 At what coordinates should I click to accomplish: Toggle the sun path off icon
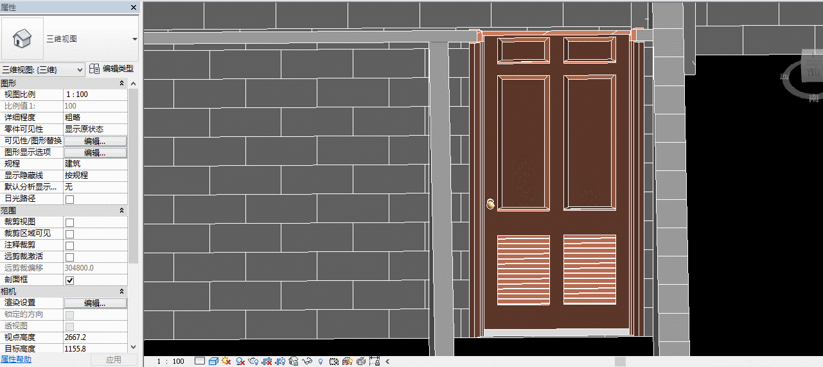[226, 361]
